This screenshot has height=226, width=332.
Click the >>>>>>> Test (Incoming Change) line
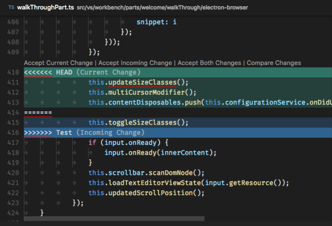pyautogui.click(x=178, y=133)
